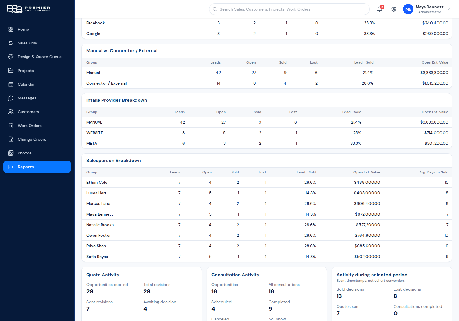
Task: Click the Photos gallery icon
Action: click(x=11, y=153)
